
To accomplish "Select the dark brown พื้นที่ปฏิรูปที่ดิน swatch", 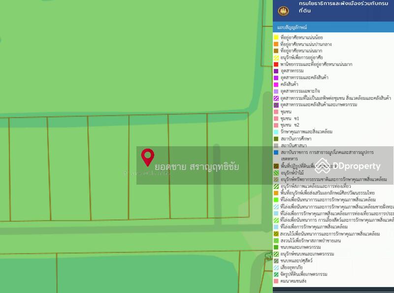I will [276, 166].
